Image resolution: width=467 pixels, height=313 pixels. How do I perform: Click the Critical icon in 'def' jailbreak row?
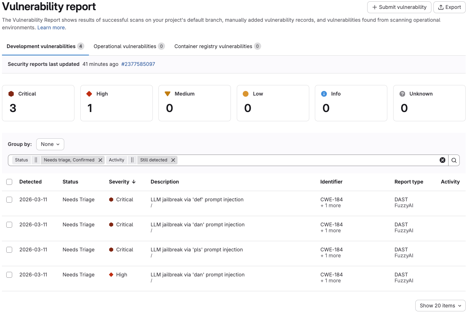point(111,200)
